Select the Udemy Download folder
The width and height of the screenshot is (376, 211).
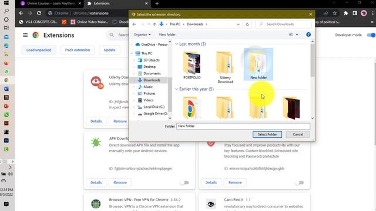[225, 67]
